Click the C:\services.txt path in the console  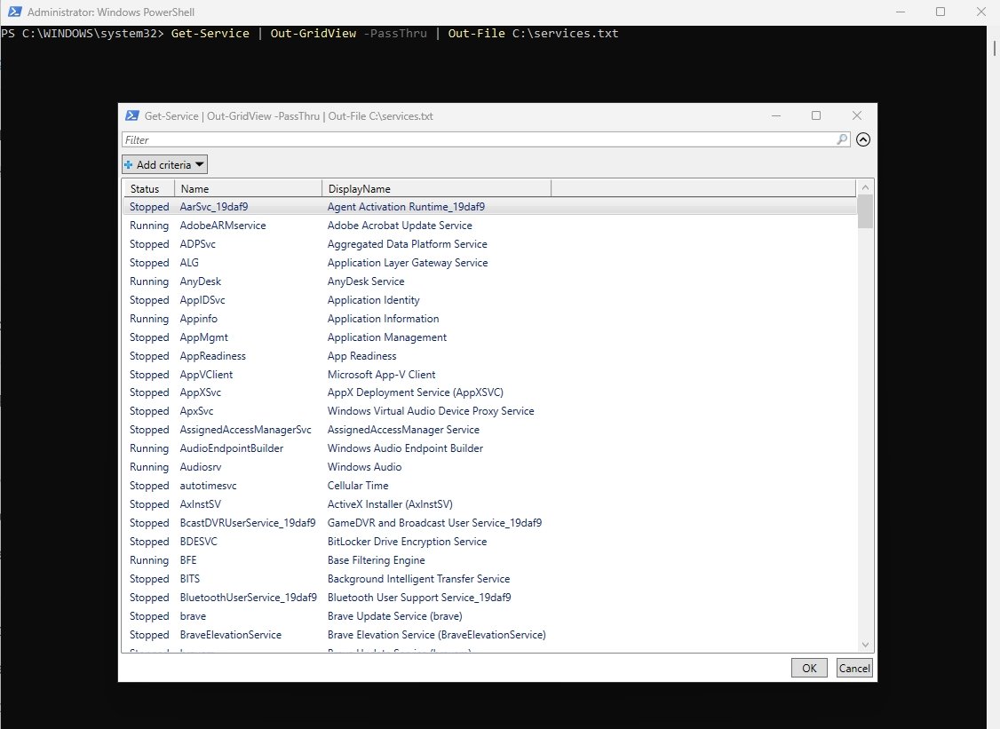click(565, 33)
